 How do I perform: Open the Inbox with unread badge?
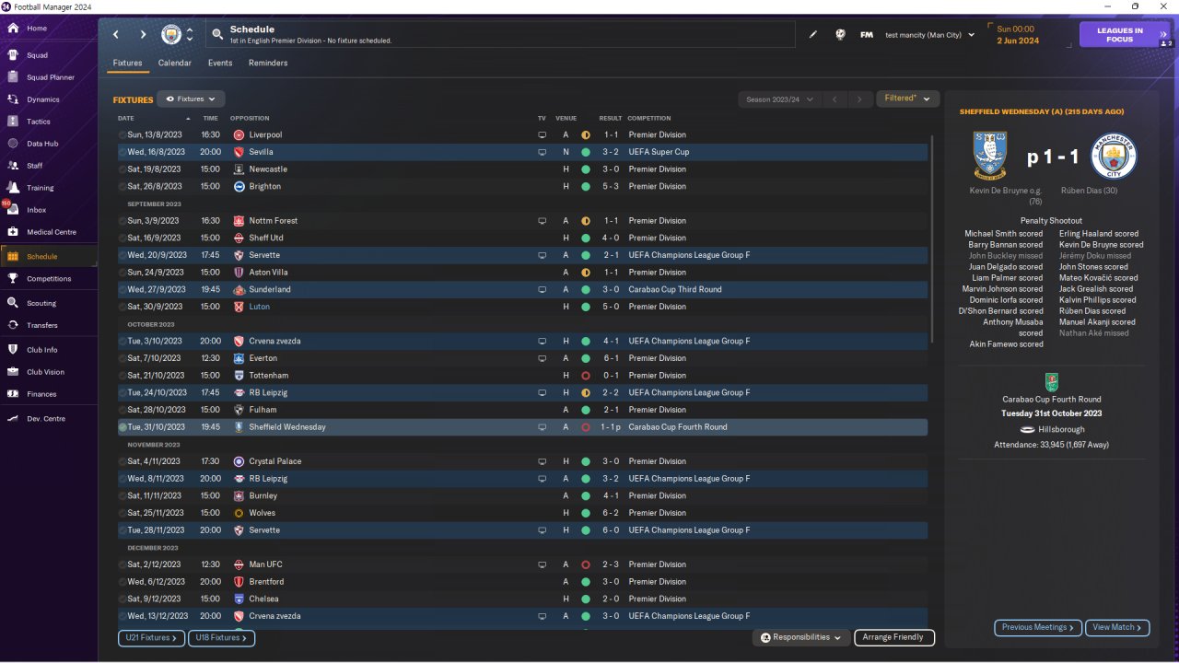(13, 210)
